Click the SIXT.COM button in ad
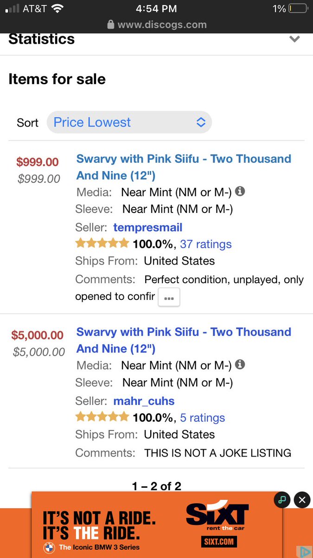Viewport: 313px width, 558px height. click(x=219, y=542)
